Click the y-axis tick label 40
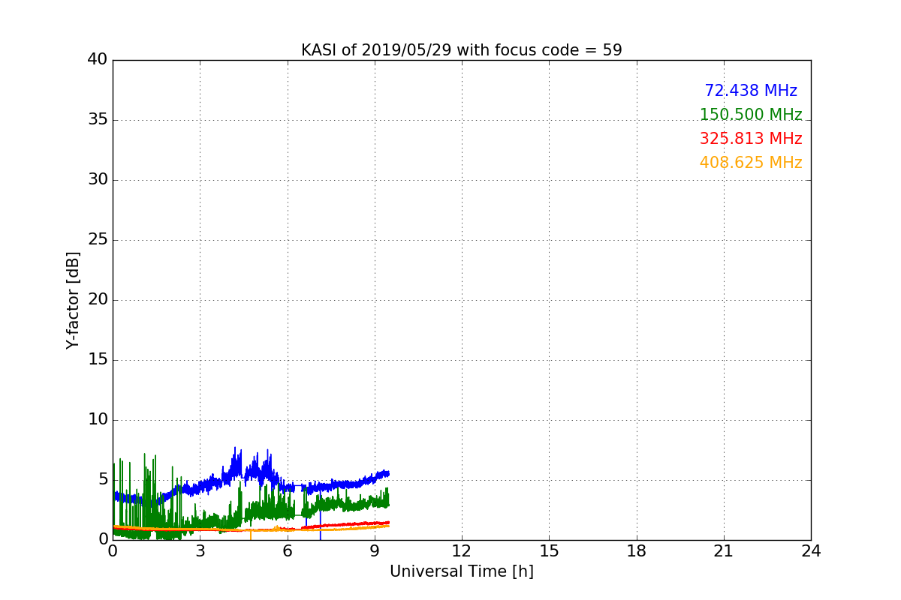Viewport: 901px width, 600px height. 98,60
